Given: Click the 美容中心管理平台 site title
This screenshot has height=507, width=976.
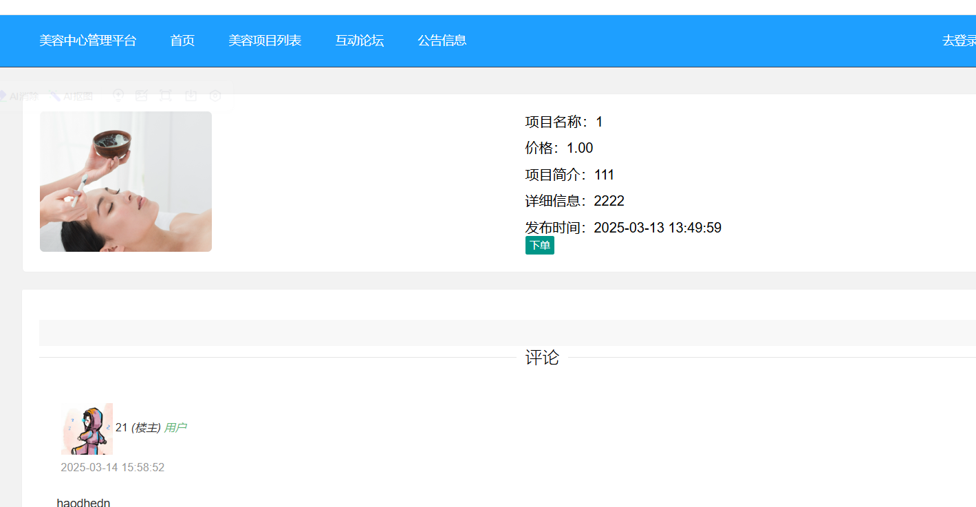Looking at the screenshot, I should [87, 41].
